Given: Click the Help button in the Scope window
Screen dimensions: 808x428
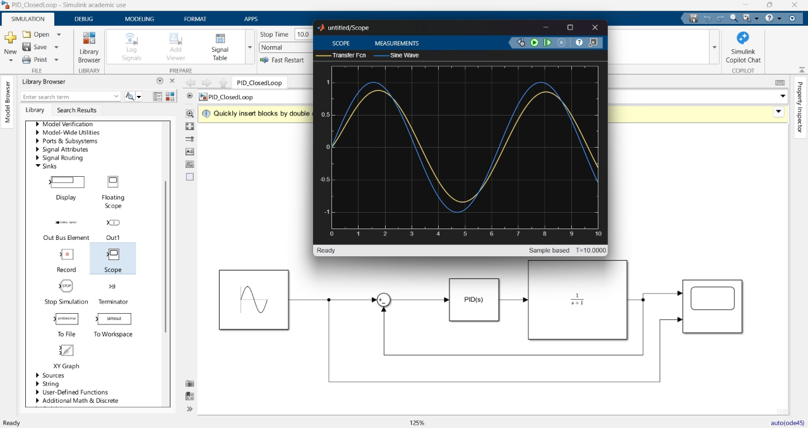Looking at the screenshot, I should tap(579, 42).
